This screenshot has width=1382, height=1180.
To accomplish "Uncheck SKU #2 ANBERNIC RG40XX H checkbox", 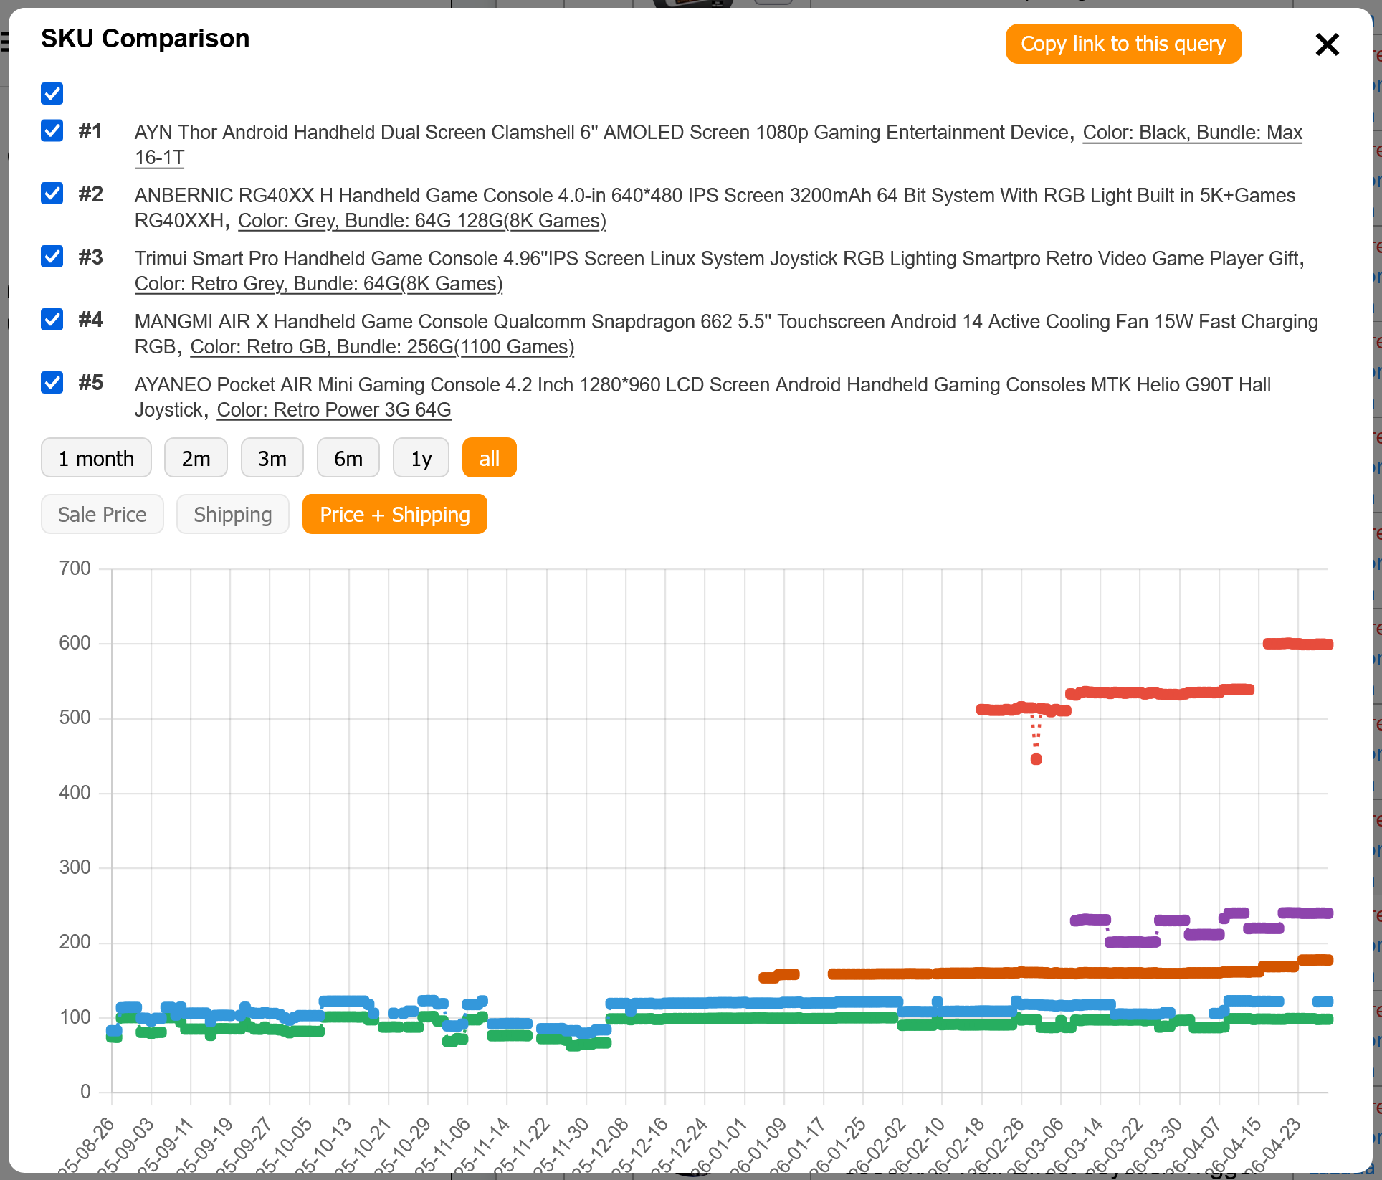I will tap(52, 194).
